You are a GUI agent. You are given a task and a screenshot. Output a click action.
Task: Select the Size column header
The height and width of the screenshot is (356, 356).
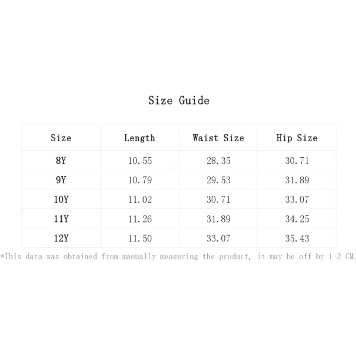(61, 138)
